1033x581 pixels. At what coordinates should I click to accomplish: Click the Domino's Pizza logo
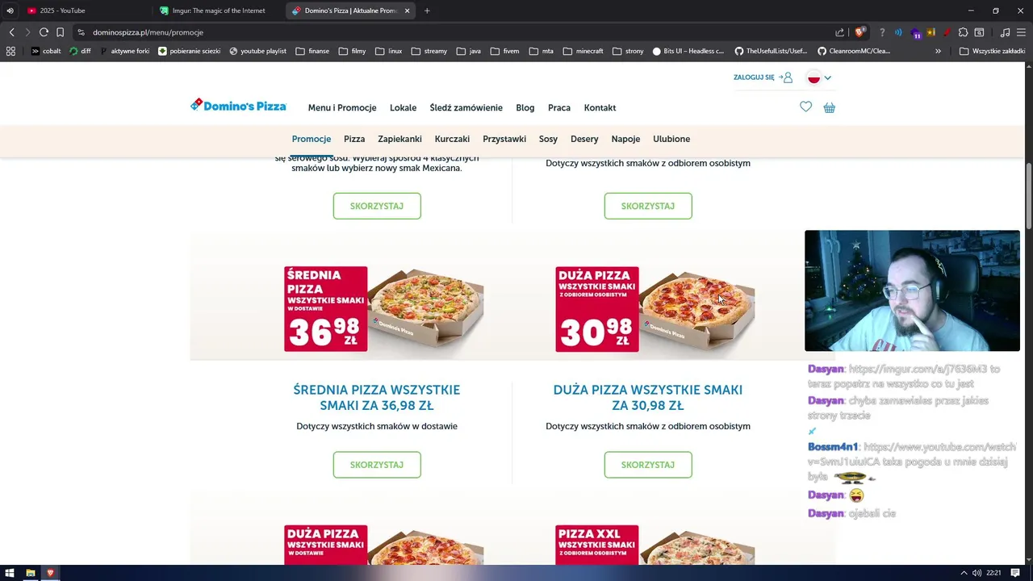pos(238,106)
